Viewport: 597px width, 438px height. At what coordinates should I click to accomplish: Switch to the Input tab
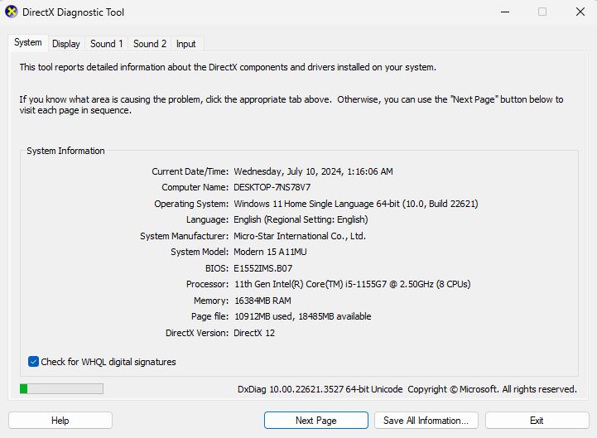coord(186,44)
